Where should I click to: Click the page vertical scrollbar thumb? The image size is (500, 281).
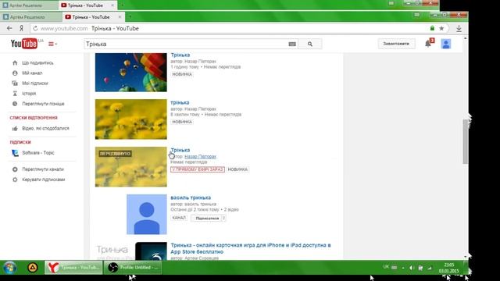click(466, 142)
